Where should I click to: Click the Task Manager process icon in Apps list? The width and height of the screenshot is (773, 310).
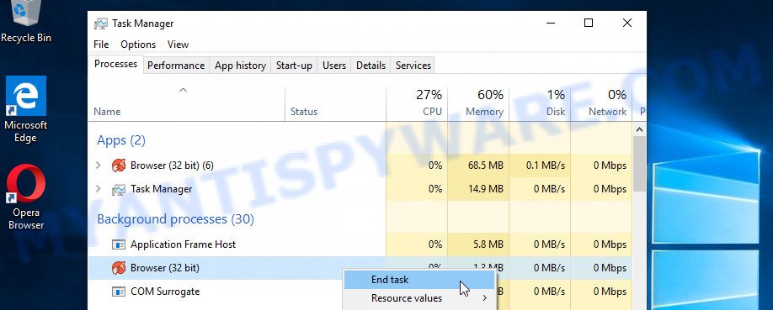coord(119,189)
